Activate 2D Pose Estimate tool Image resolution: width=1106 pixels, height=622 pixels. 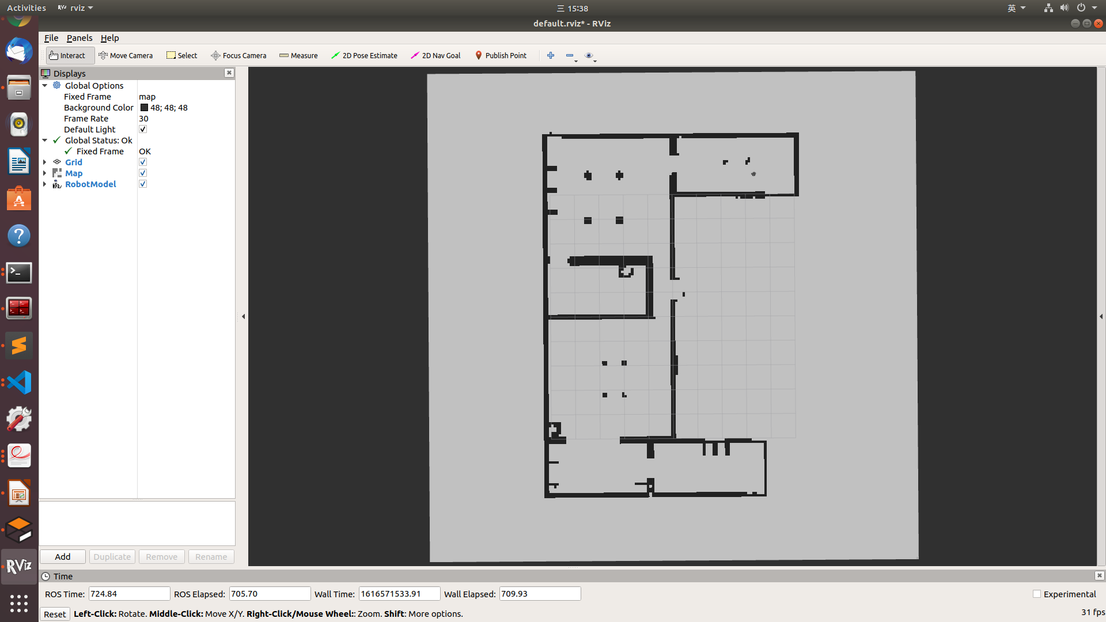point(364,55)
